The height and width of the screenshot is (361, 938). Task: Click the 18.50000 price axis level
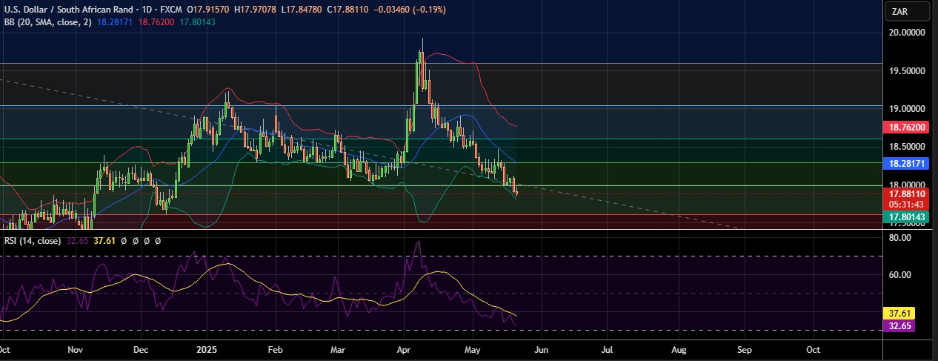[x=908, y=147]
